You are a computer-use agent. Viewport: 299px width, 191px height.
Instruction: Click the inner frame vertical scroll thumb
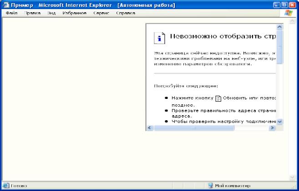click(279, 47)
